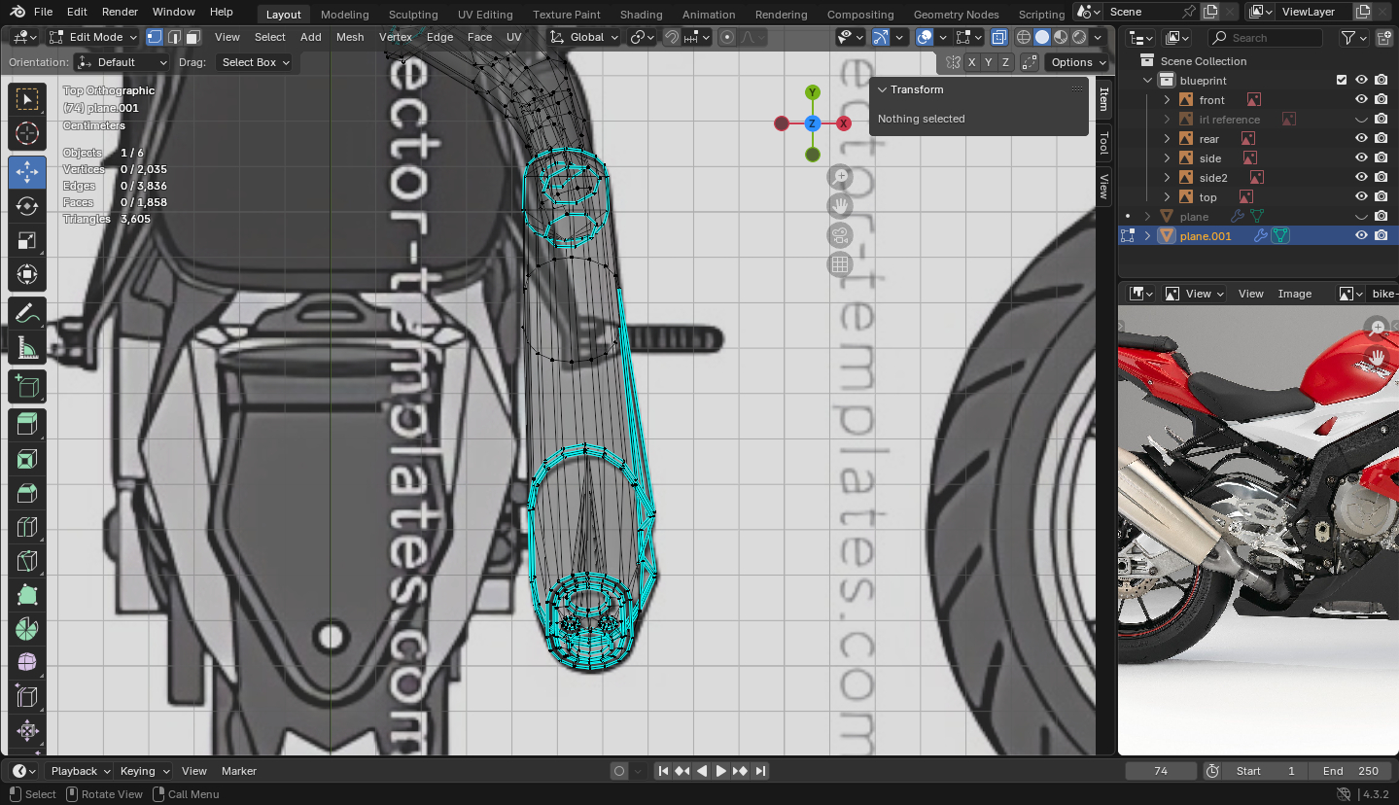This screenshot has width=1399, height=805.
Task: Disable rendering for the side2 object
Action: click(x=1381, y=178)
